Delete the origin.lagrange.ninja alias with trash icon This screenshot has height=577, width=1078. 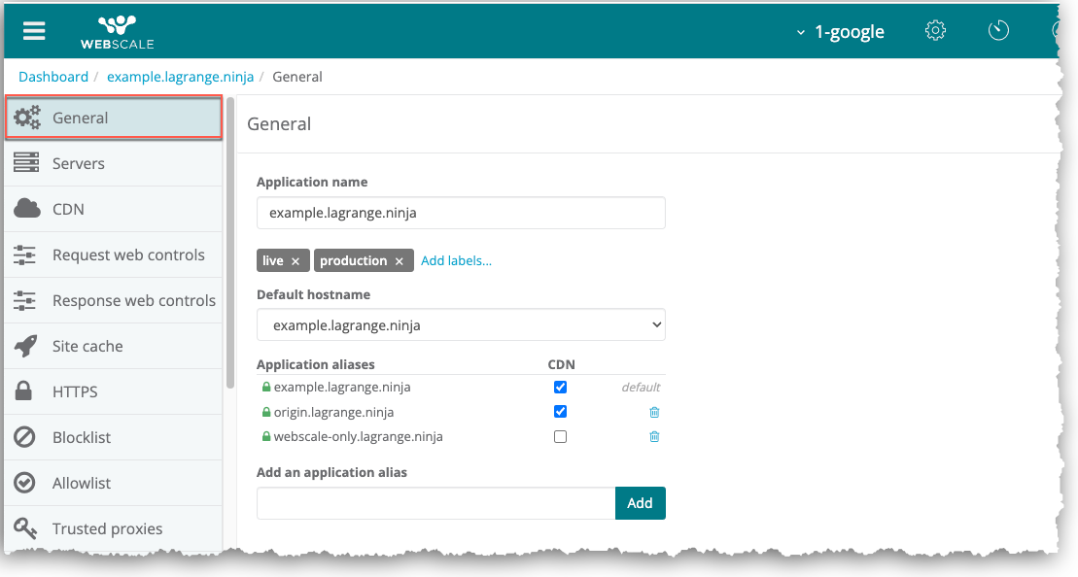tap(654, 412)
